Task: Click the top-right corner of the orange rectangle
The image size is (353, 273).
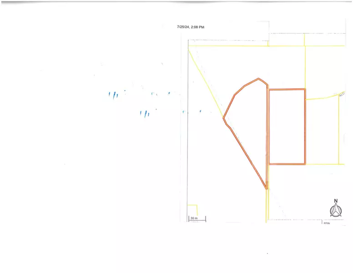Action: click(x=304, y=90)
